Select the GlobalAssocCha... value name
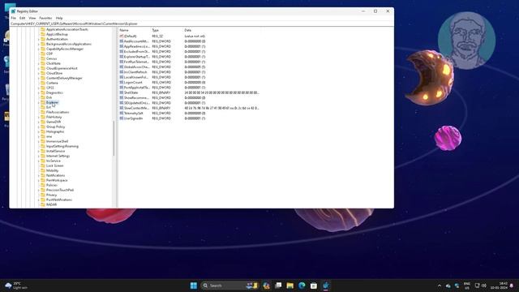Viewport: 519px width, 292px height. pos(137,67)
